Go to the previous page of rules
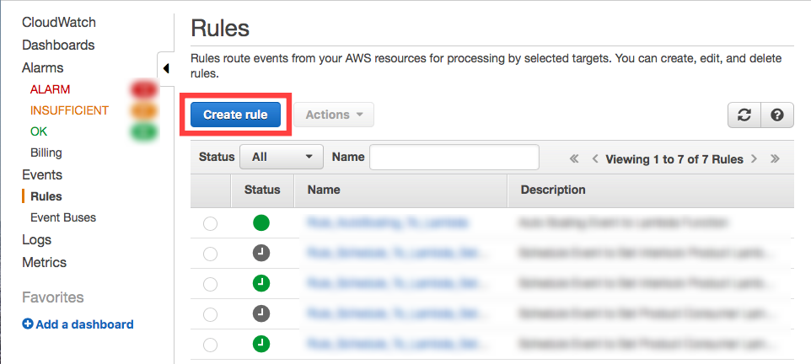 point(595,158)
